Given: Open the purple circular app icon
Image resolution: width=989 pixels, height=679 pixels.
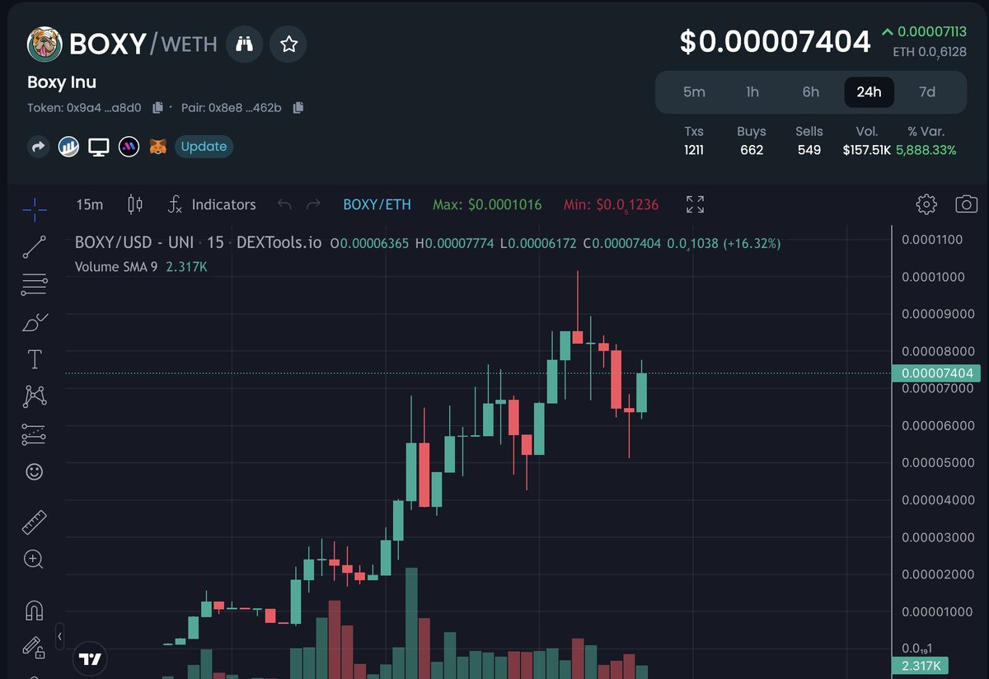Looking at the screenshot, I should point(129,147).
